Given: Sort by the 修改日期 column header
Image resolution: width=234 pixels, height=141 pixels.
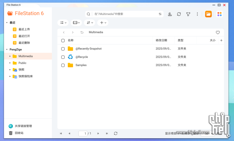Looking at the screenshot, I should pyautogui.click(x=161, y=40).
